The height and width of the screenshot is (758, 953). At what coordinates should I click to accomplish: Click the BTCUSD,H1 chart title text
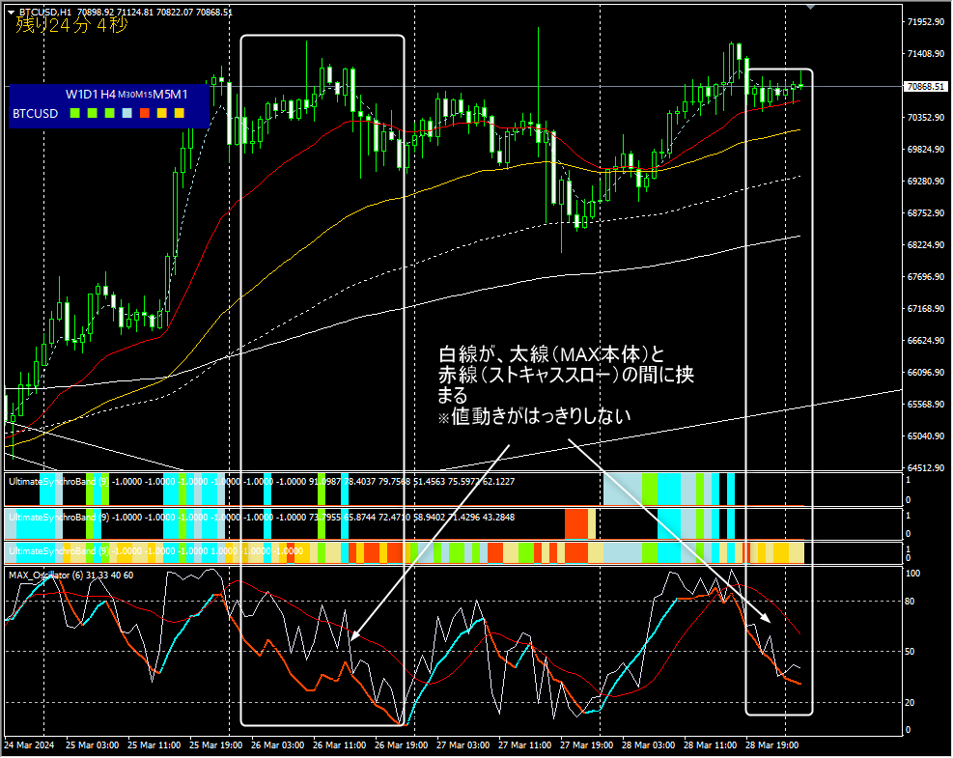pos(45,13)
